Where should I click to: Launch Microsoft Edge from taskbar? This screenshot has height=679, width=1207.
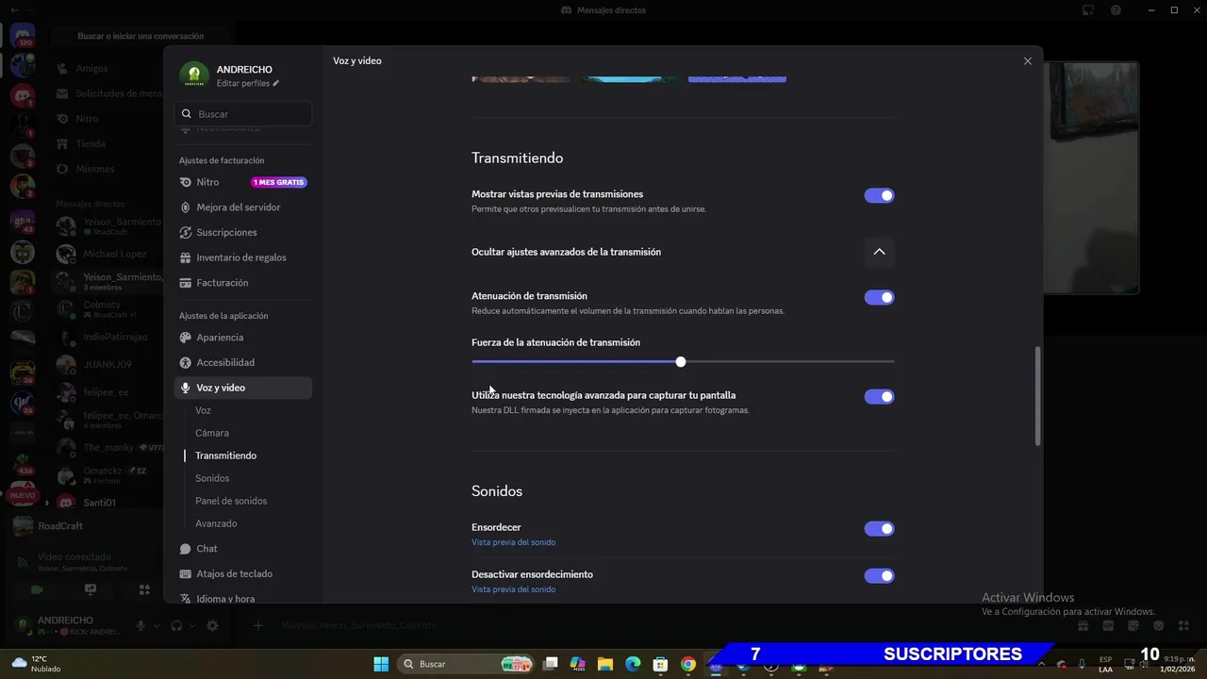click(x=633, y=664)
